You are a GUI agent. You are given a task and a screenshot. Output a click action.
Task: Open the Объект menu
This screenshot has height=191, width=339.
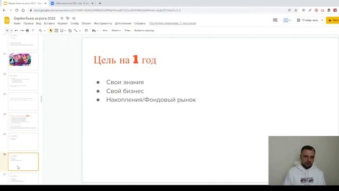point(86,23)
